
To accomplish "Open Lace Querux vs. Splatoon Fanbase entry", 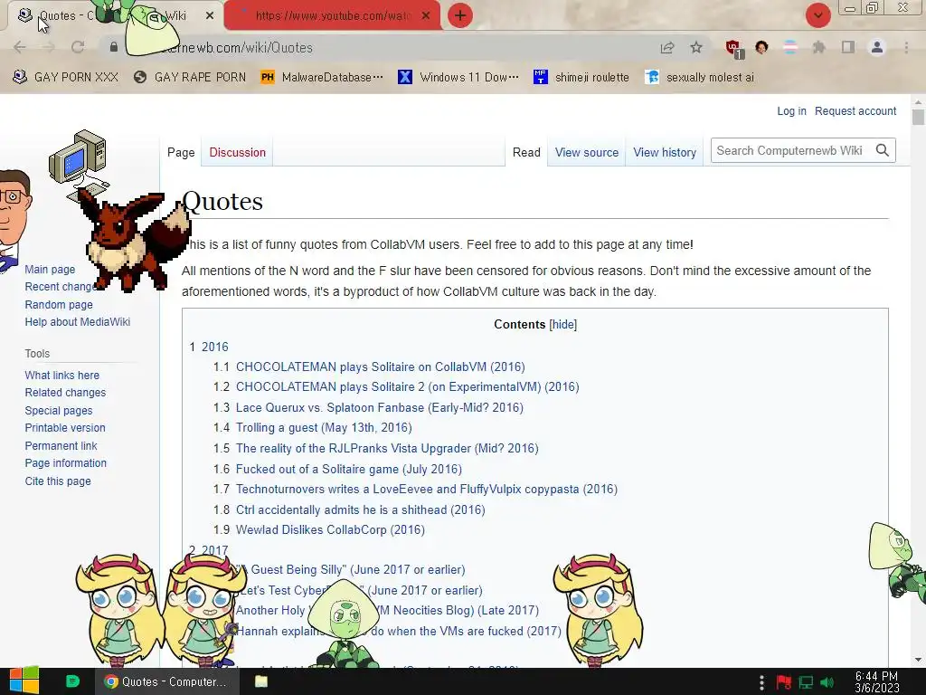I will tap(379, 408).
